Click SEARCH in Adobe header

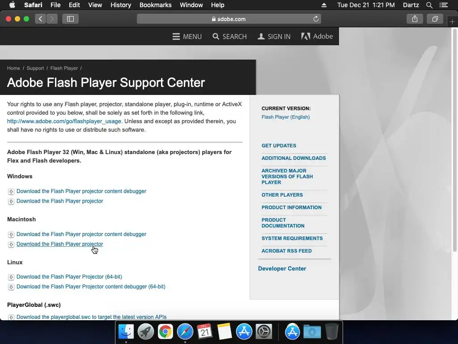click(x=229, y=37)
